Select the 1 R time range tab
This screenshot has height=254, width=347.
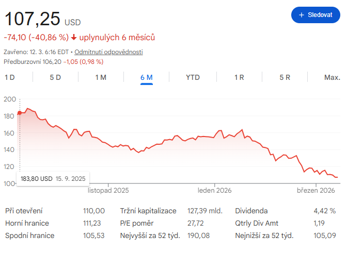(239, 77)
